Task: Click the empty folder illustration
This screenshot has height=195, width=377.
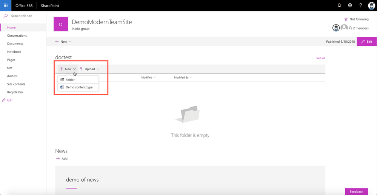Action: [x=188, y=114]
